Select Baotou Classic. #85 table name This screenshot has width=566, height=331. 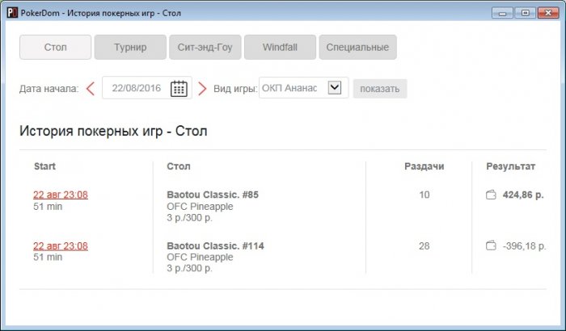pos(213,195)
